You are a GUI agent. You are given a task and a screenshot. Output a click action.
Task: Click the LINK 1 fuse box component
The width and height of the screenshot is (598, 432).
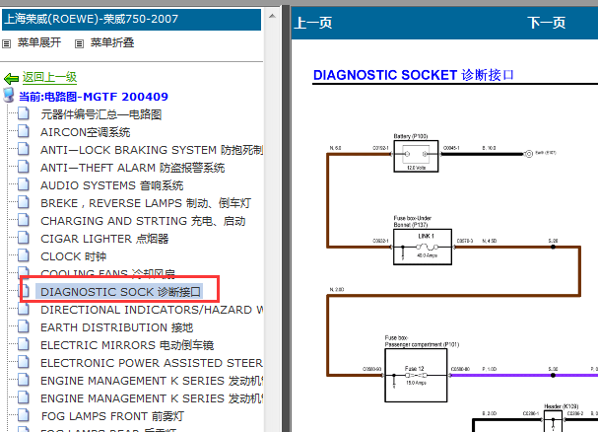point(423,247)
